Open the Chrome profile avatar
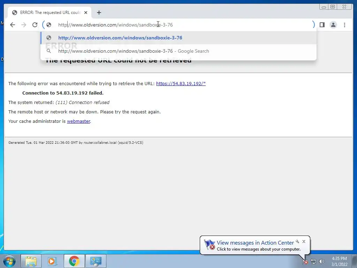The width and height of the screenshot is (357, 268). click(x=333, y=25)
